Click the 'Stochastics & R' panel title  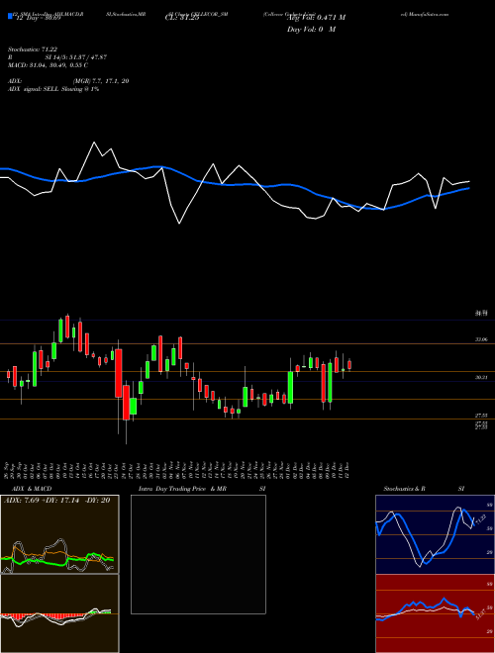pos(404,489)
